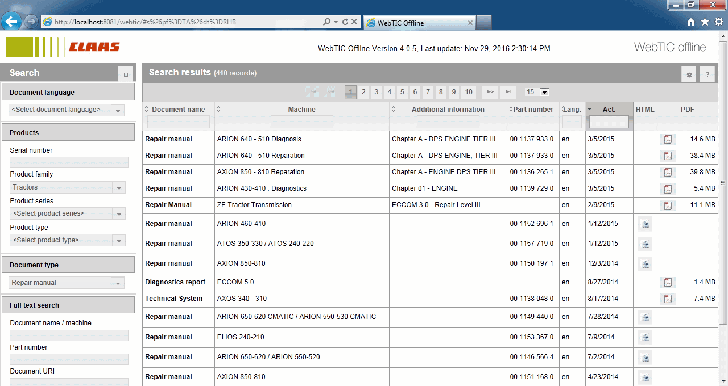Click the Products section header
Screen dimensions: 728x386
click(68, 133)
